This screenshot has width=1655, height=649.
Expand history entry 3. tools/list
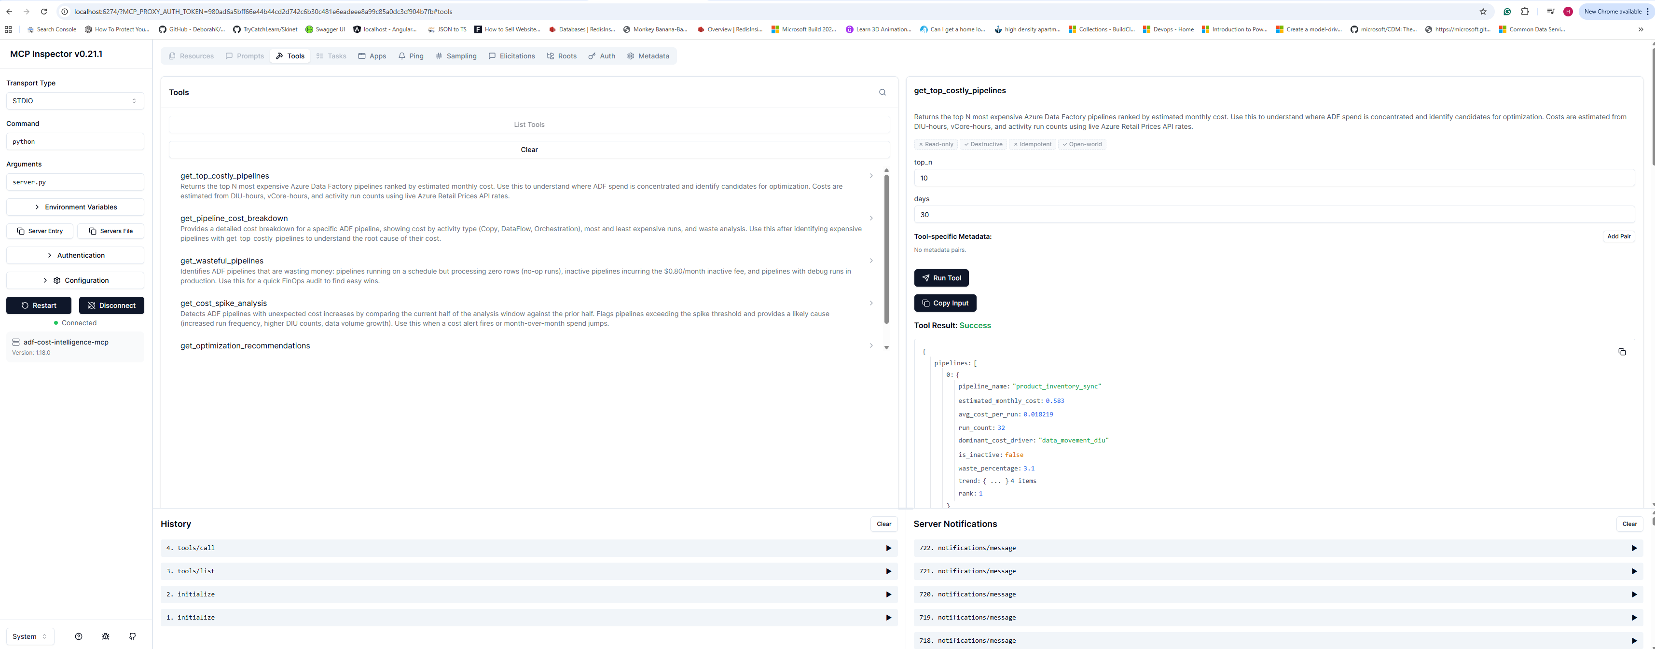[529, 572]
